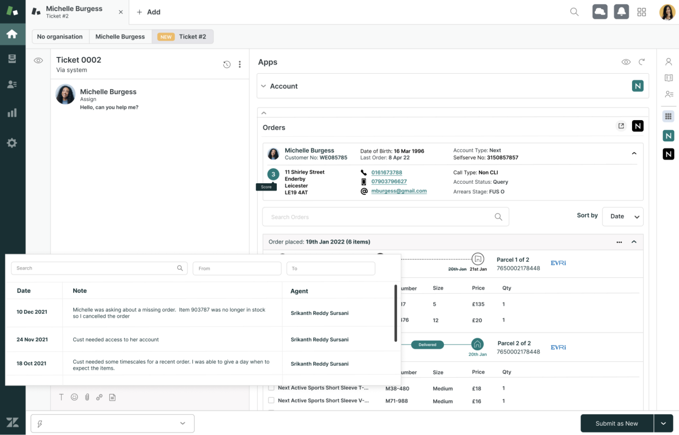Collapse Michelle Burgess customer details card
The image size is (679, 435).
pos(634,153)
